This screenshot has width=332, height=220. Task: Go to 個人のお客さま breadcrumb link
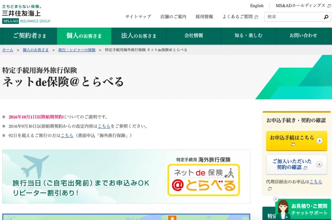tap(36, 50)
